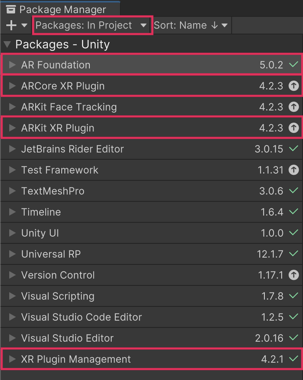Select the Unity UI package
This screenshot has width=303, height=380.
(x=40, y=233)
